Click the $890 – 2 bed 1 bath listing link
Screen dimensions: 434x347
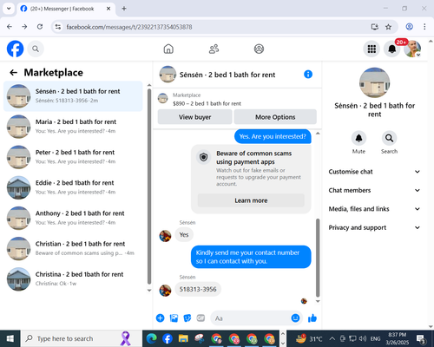coord(207,103)
